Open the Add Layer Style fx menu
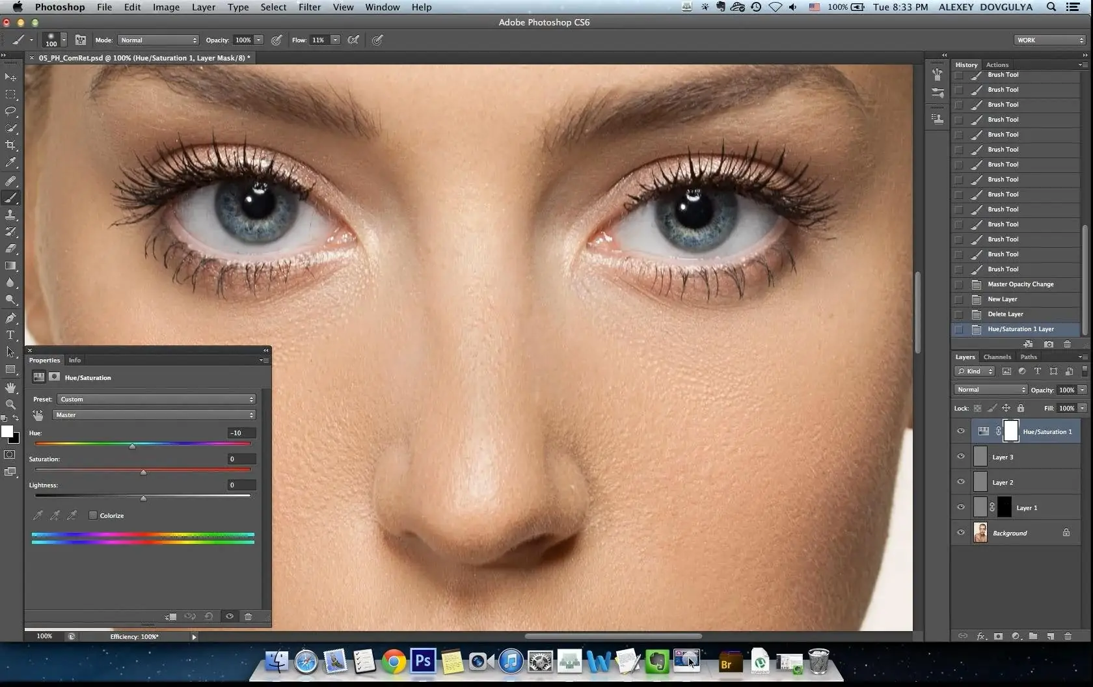This screenshot has height=687, width=1093. pyautogui.click(x=981, y=636)
